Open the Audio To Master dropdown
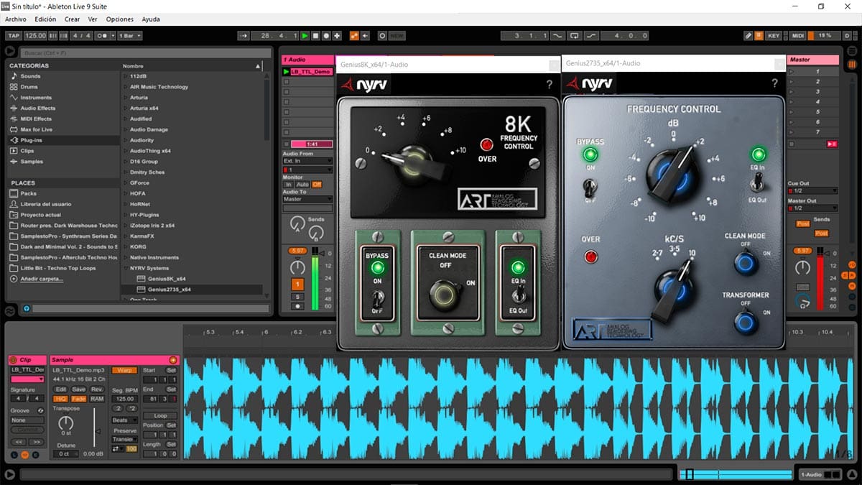 point(307,199)
